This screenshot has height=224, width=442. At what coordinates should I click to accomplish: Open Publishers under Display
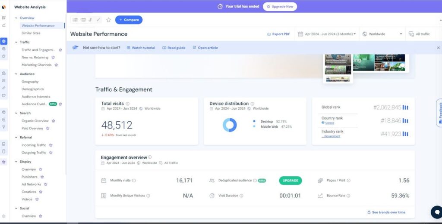(x=30, y=177)
